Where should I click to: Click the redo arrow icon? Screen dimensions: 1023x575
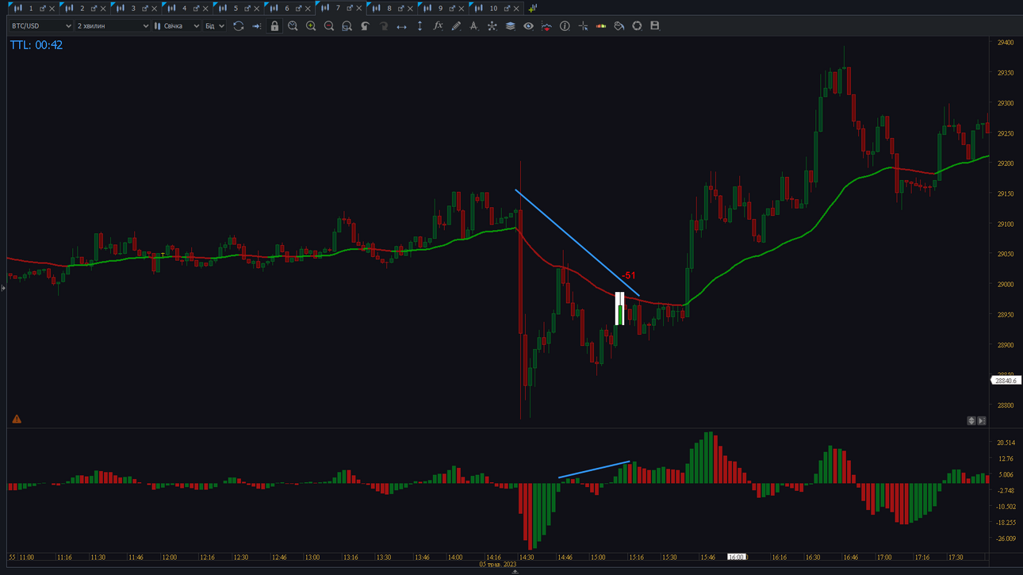383,26
